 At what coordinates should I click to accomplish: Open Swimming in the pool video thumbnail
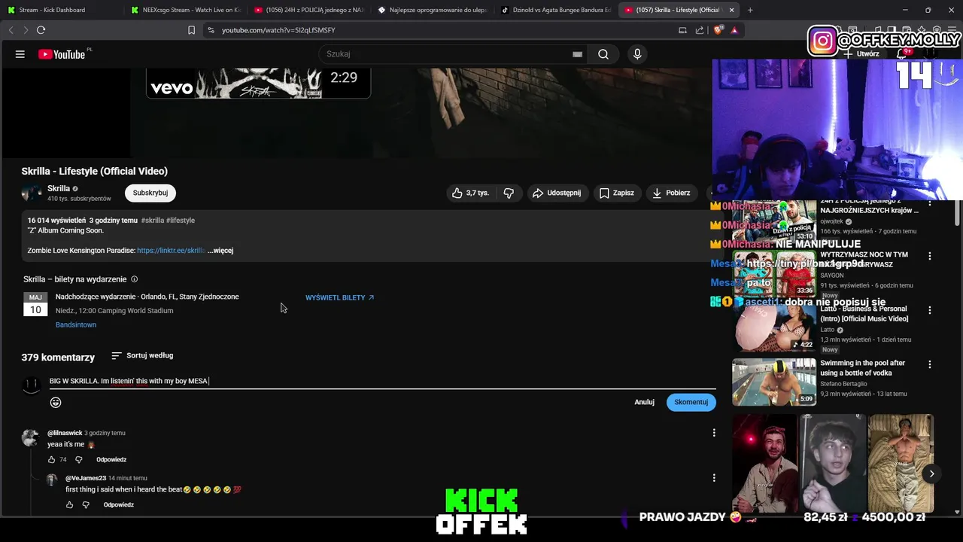click(x=774, y=382)
